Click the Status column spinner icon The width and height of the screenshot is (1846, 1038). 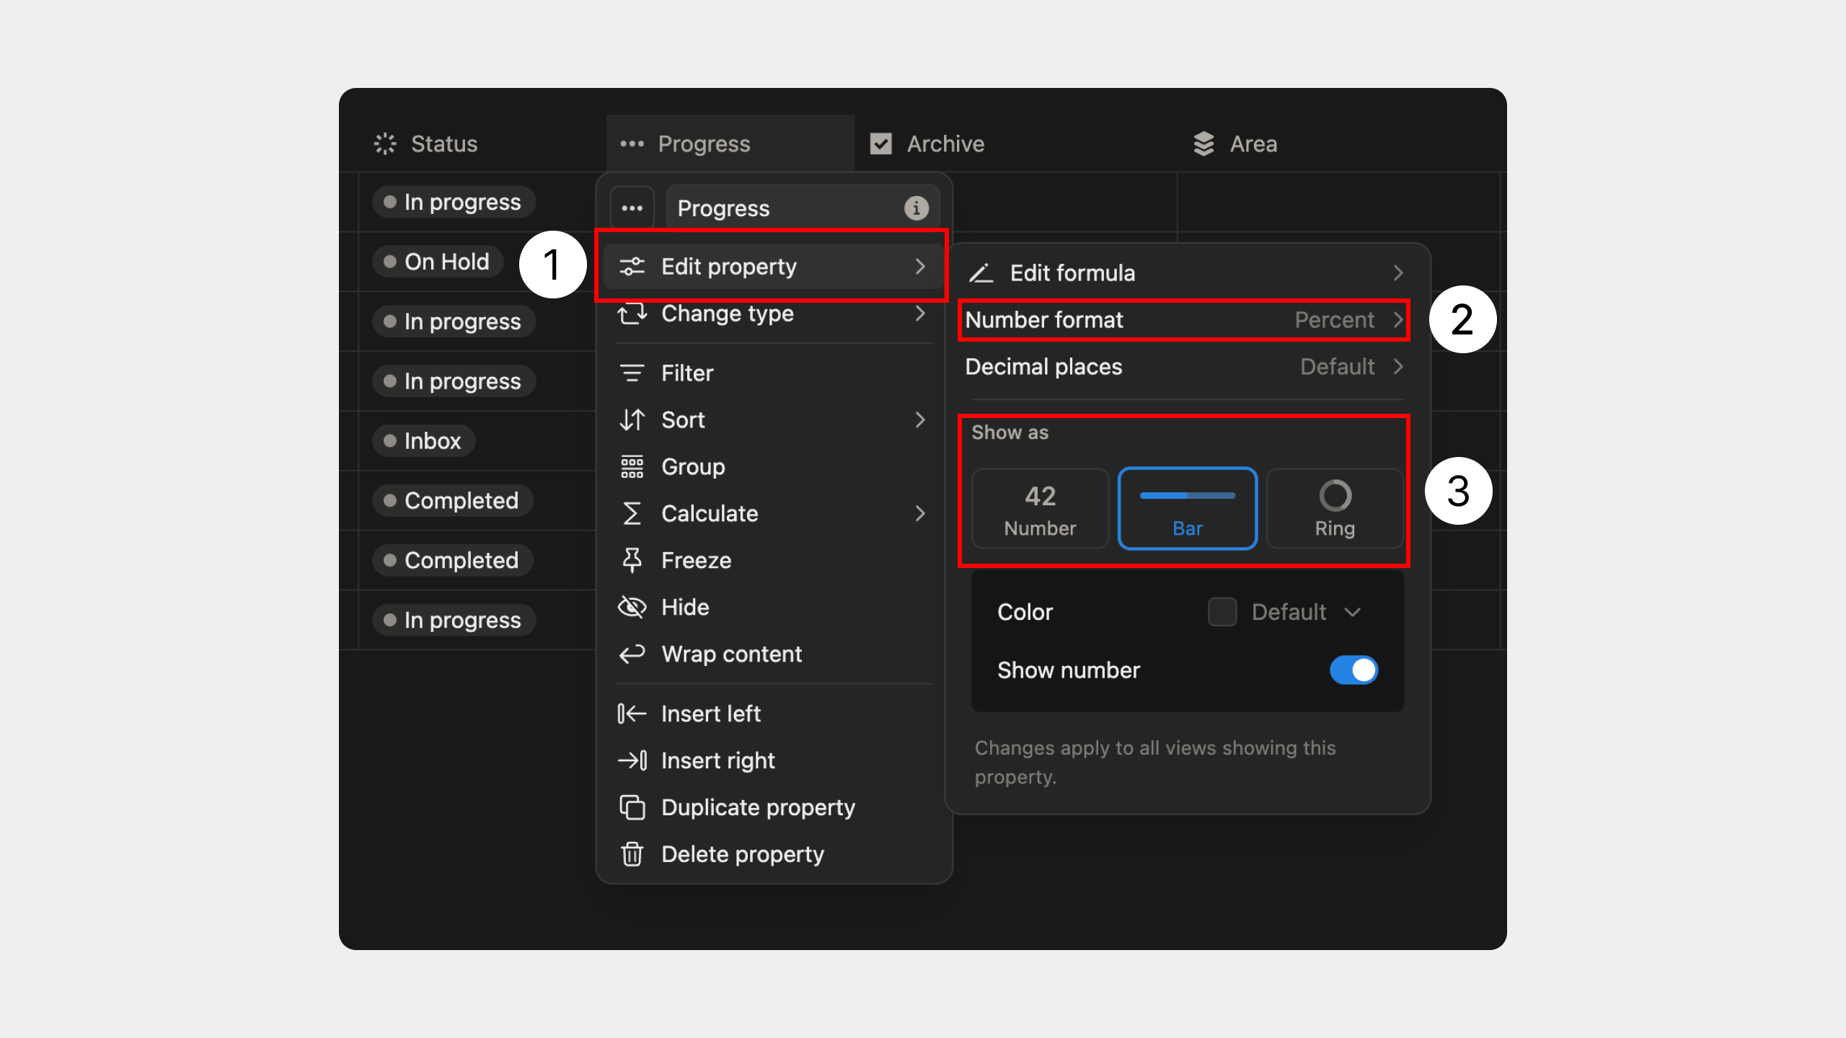click(x=384, y=143)
